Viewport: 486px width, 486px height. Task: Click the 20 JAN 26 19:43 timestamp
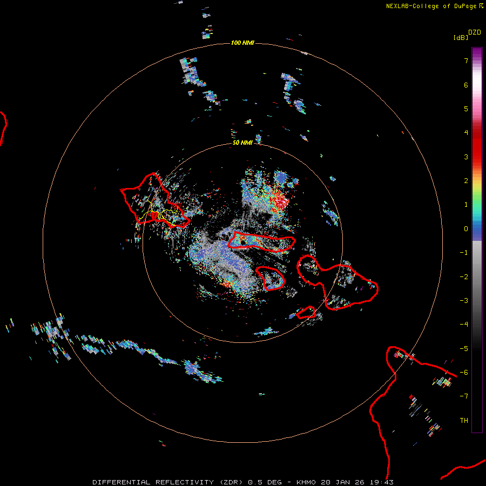[357, 482]
